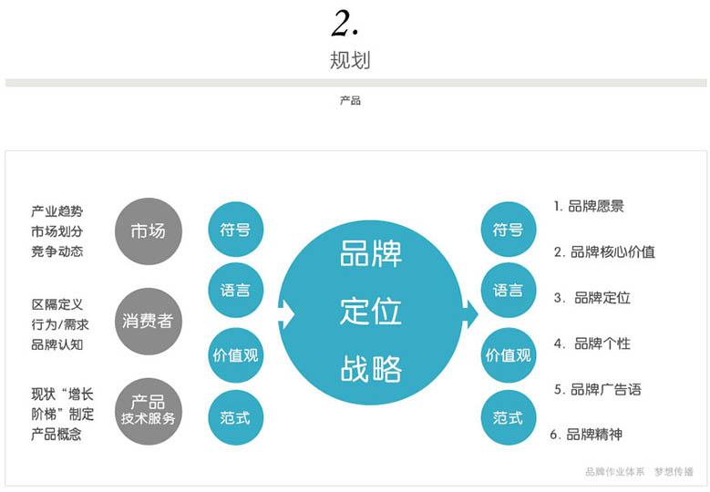This screenshot has height=492, width=710.
Task: Click the 产业趋势 text line
Action: tap(57, 211)
